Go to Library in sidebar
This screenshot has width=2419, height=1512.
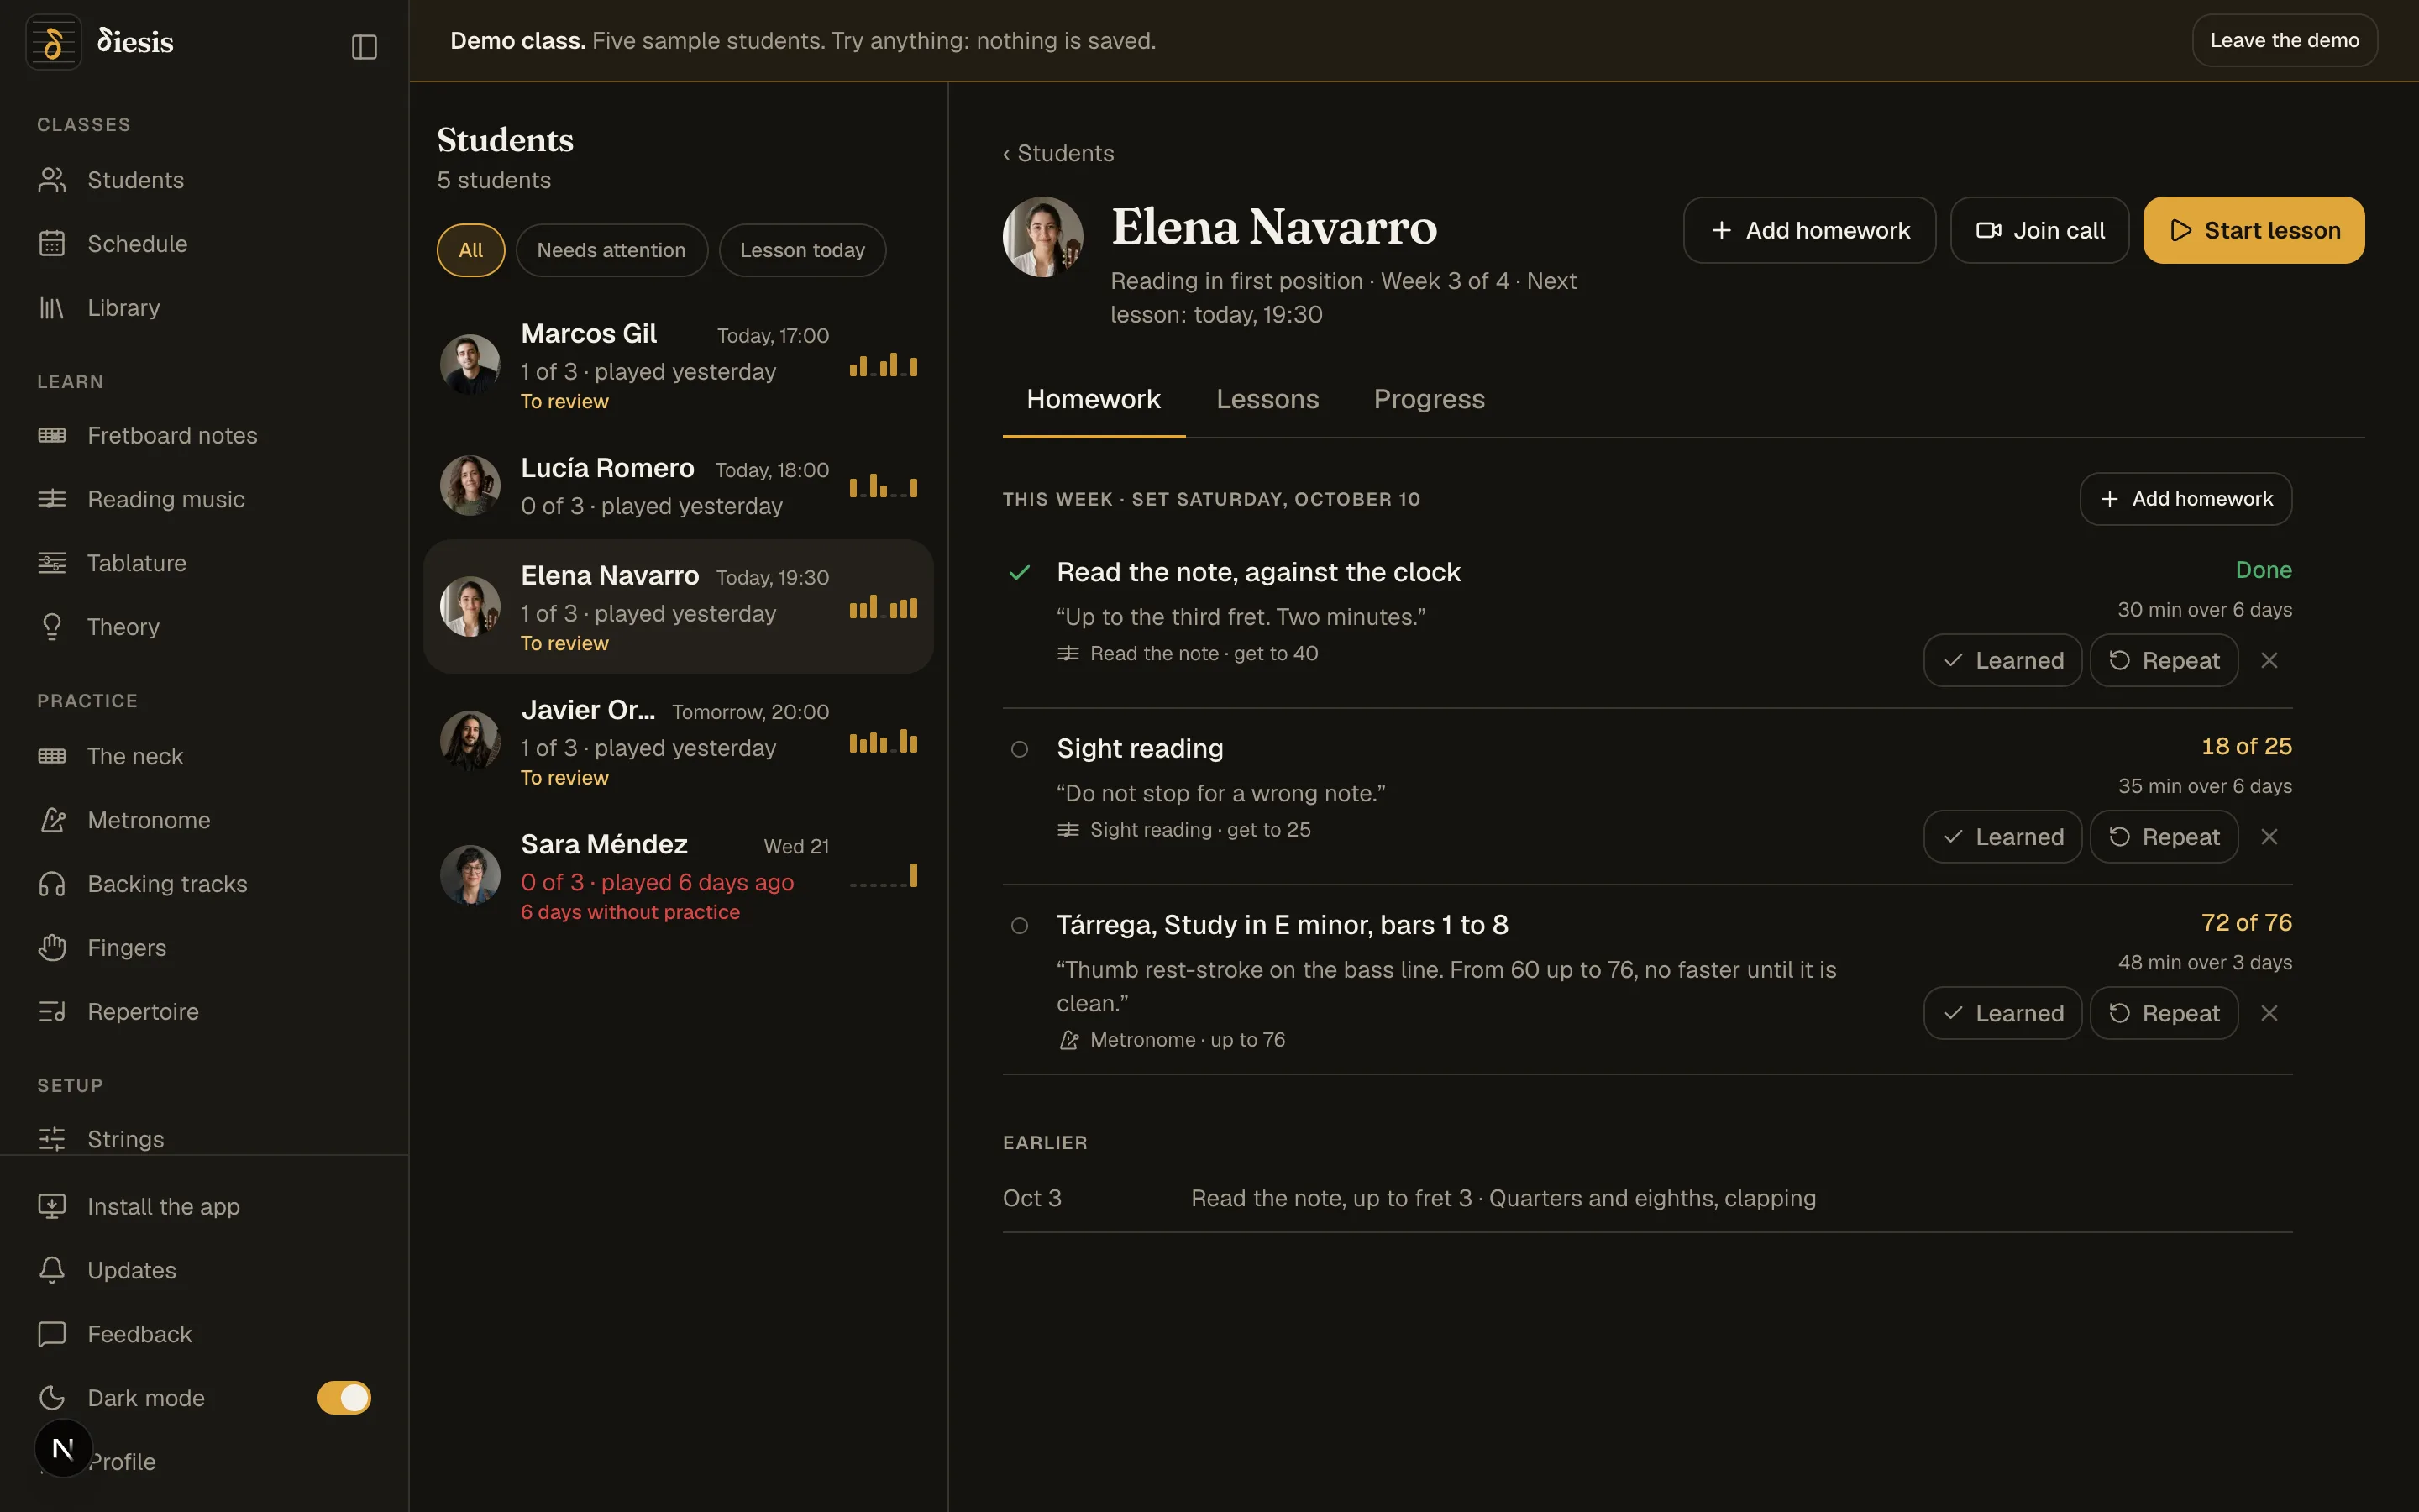[204, 308]
